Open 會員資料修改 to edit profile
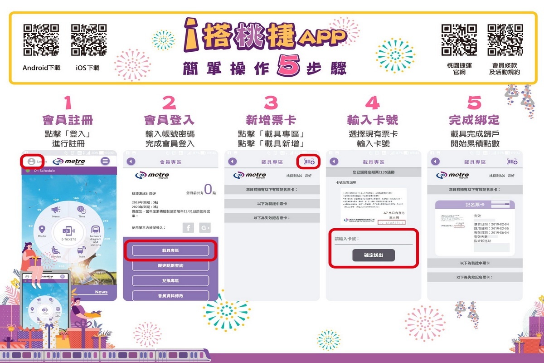Screen dimensions: 544x363 170,296
